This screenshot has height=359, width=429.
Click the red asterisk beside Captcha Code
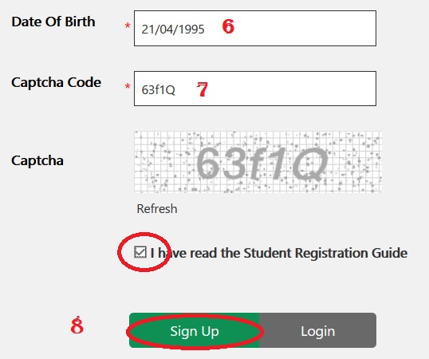click(x=128, y=87)
